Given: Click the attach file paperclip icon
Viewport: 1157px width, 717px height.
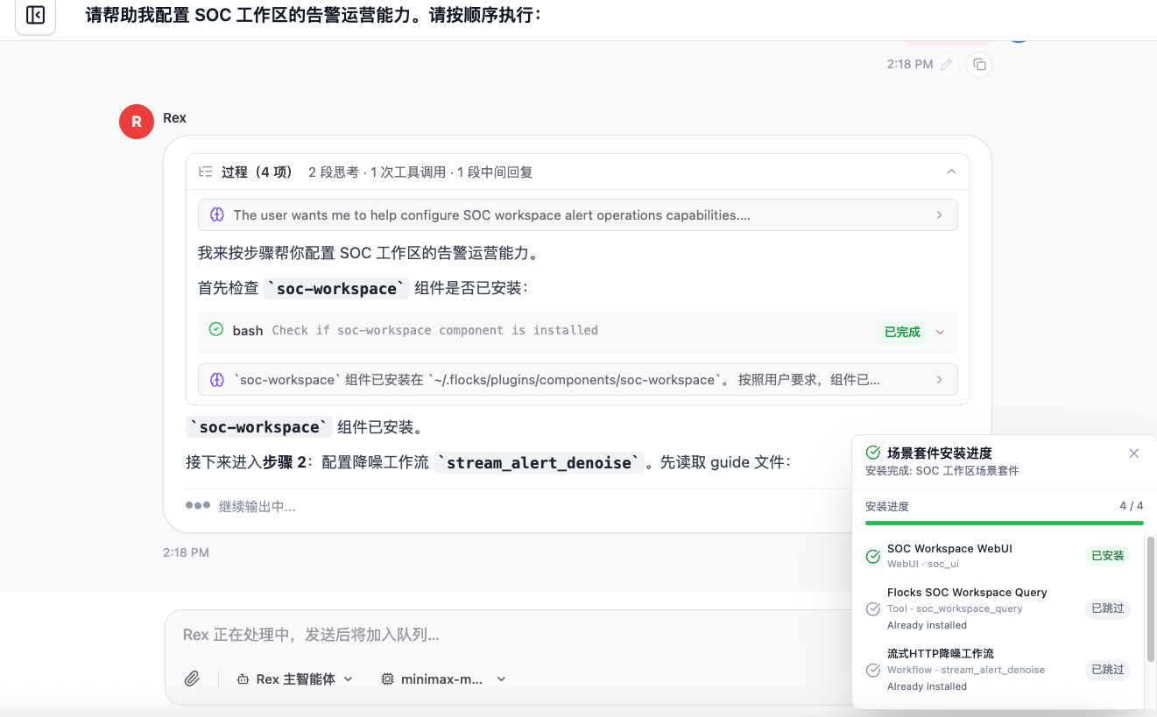Looking at the screenshot, I should (x=192, y=678).
